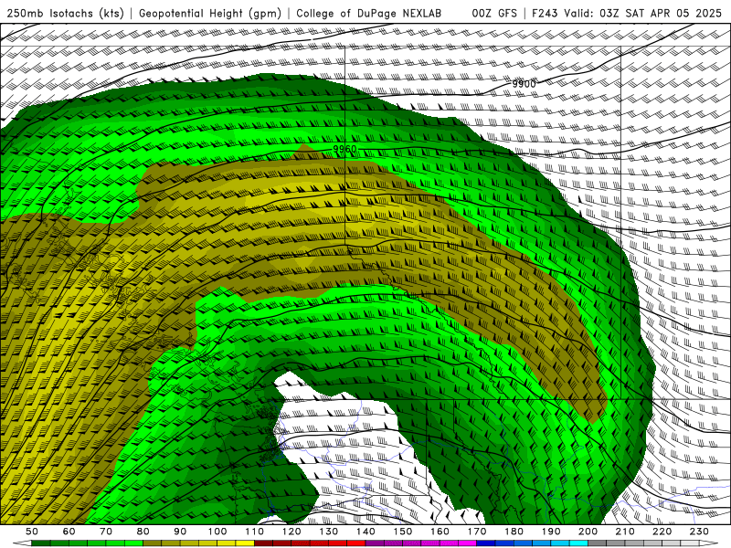Click the 210 value on the color scale

625,532
